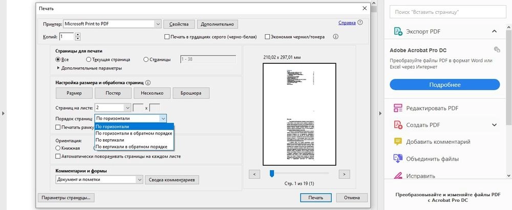Click the page order combo box arrow

tap(163, 119)
